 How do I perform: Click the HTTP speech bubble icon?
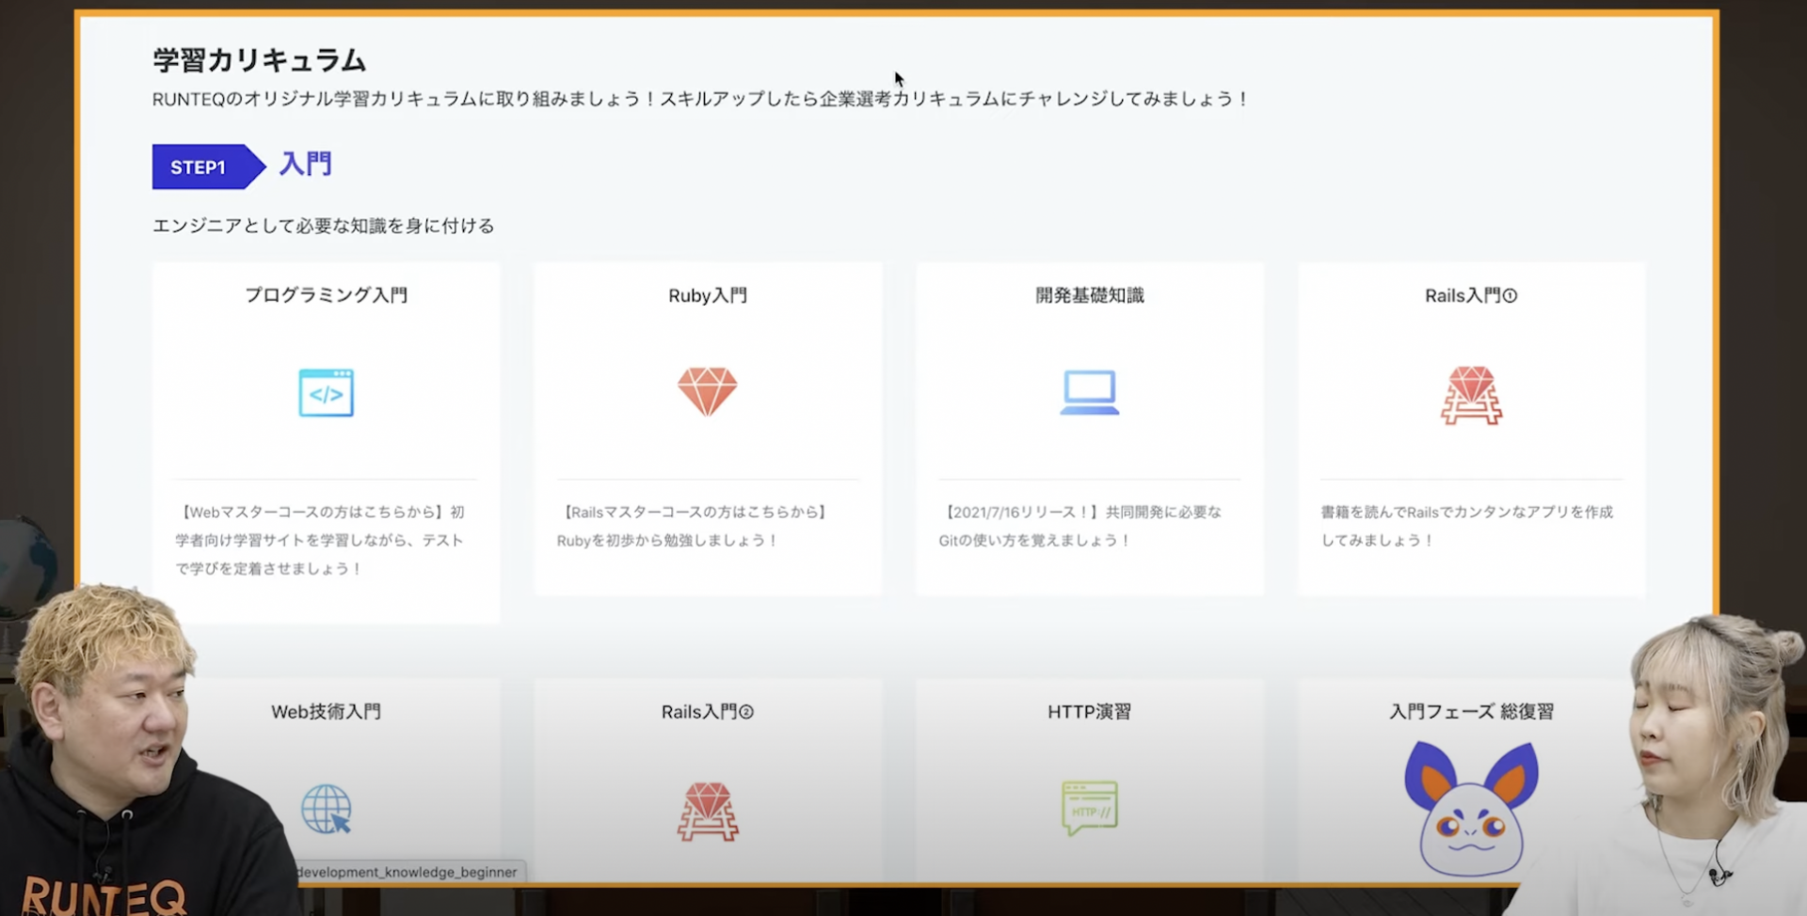click(x=1090, y=808)
